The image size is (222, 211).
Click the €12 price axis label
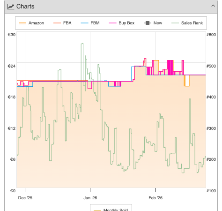[x=12, y=128]
